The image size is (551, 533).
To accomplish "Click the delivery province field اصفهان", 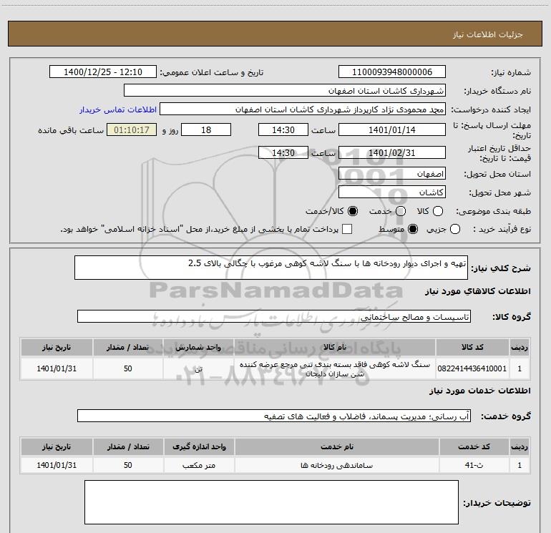I will (x=392, y=174).
